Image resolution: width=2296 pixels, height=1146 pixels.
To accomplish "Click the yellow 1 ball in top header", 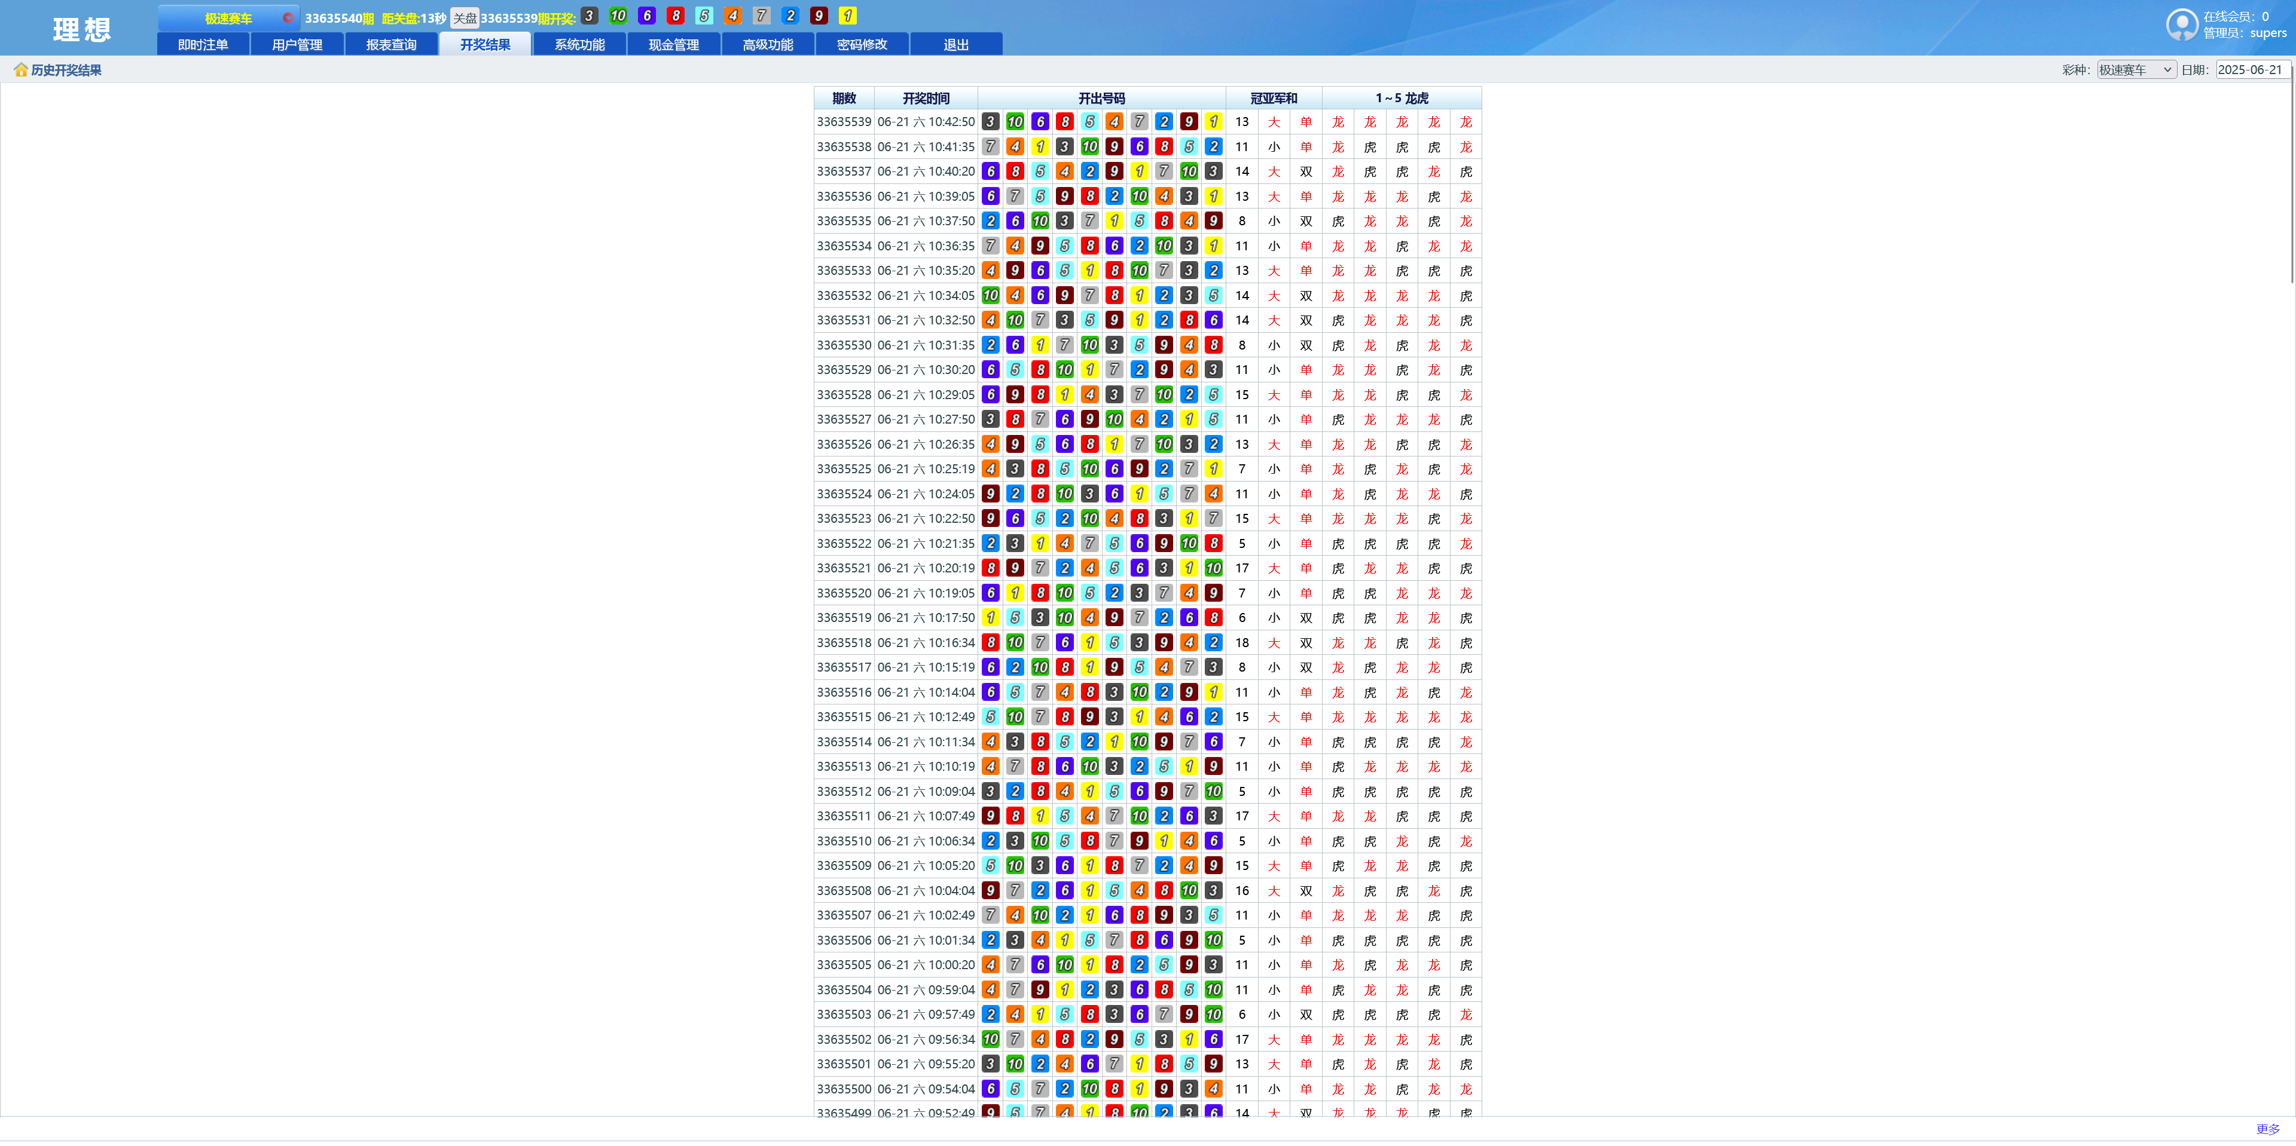I will 848,16.
